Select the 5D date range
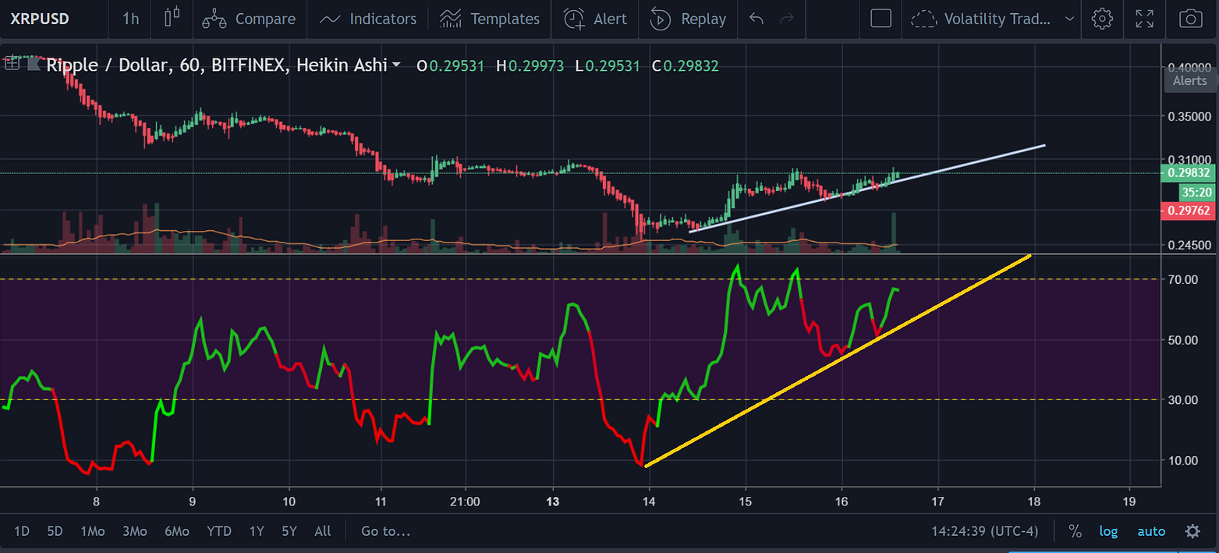1219x553 pixels. tap(55, 531)
